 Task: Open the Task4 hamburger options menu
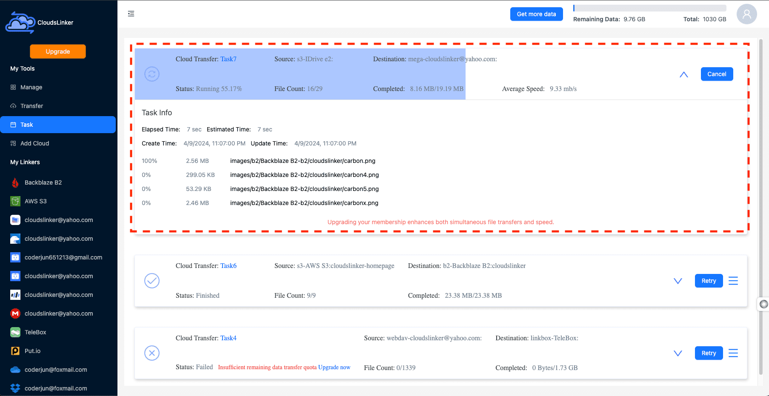tap(733, 353)
